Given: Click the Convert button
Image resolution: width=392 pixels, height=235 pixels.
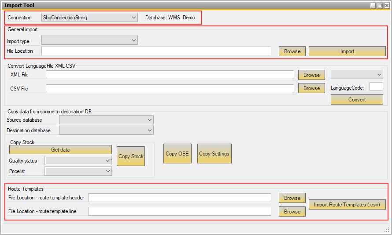Looking at the screenshot, I should coord(356,100).
